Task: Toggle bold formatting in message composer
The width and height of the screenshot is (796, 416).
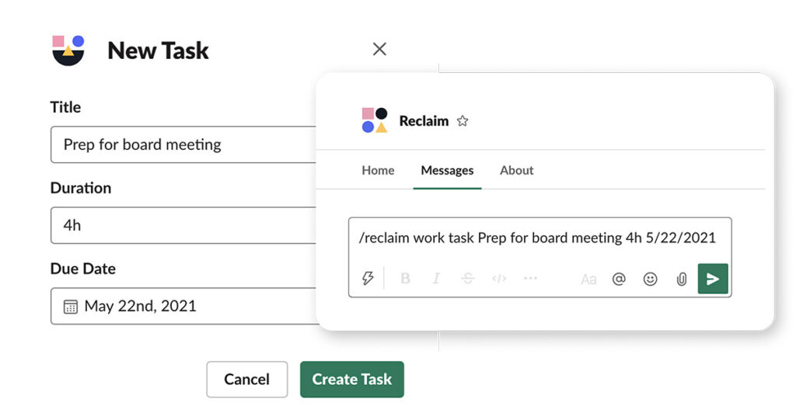Action: 405,278
